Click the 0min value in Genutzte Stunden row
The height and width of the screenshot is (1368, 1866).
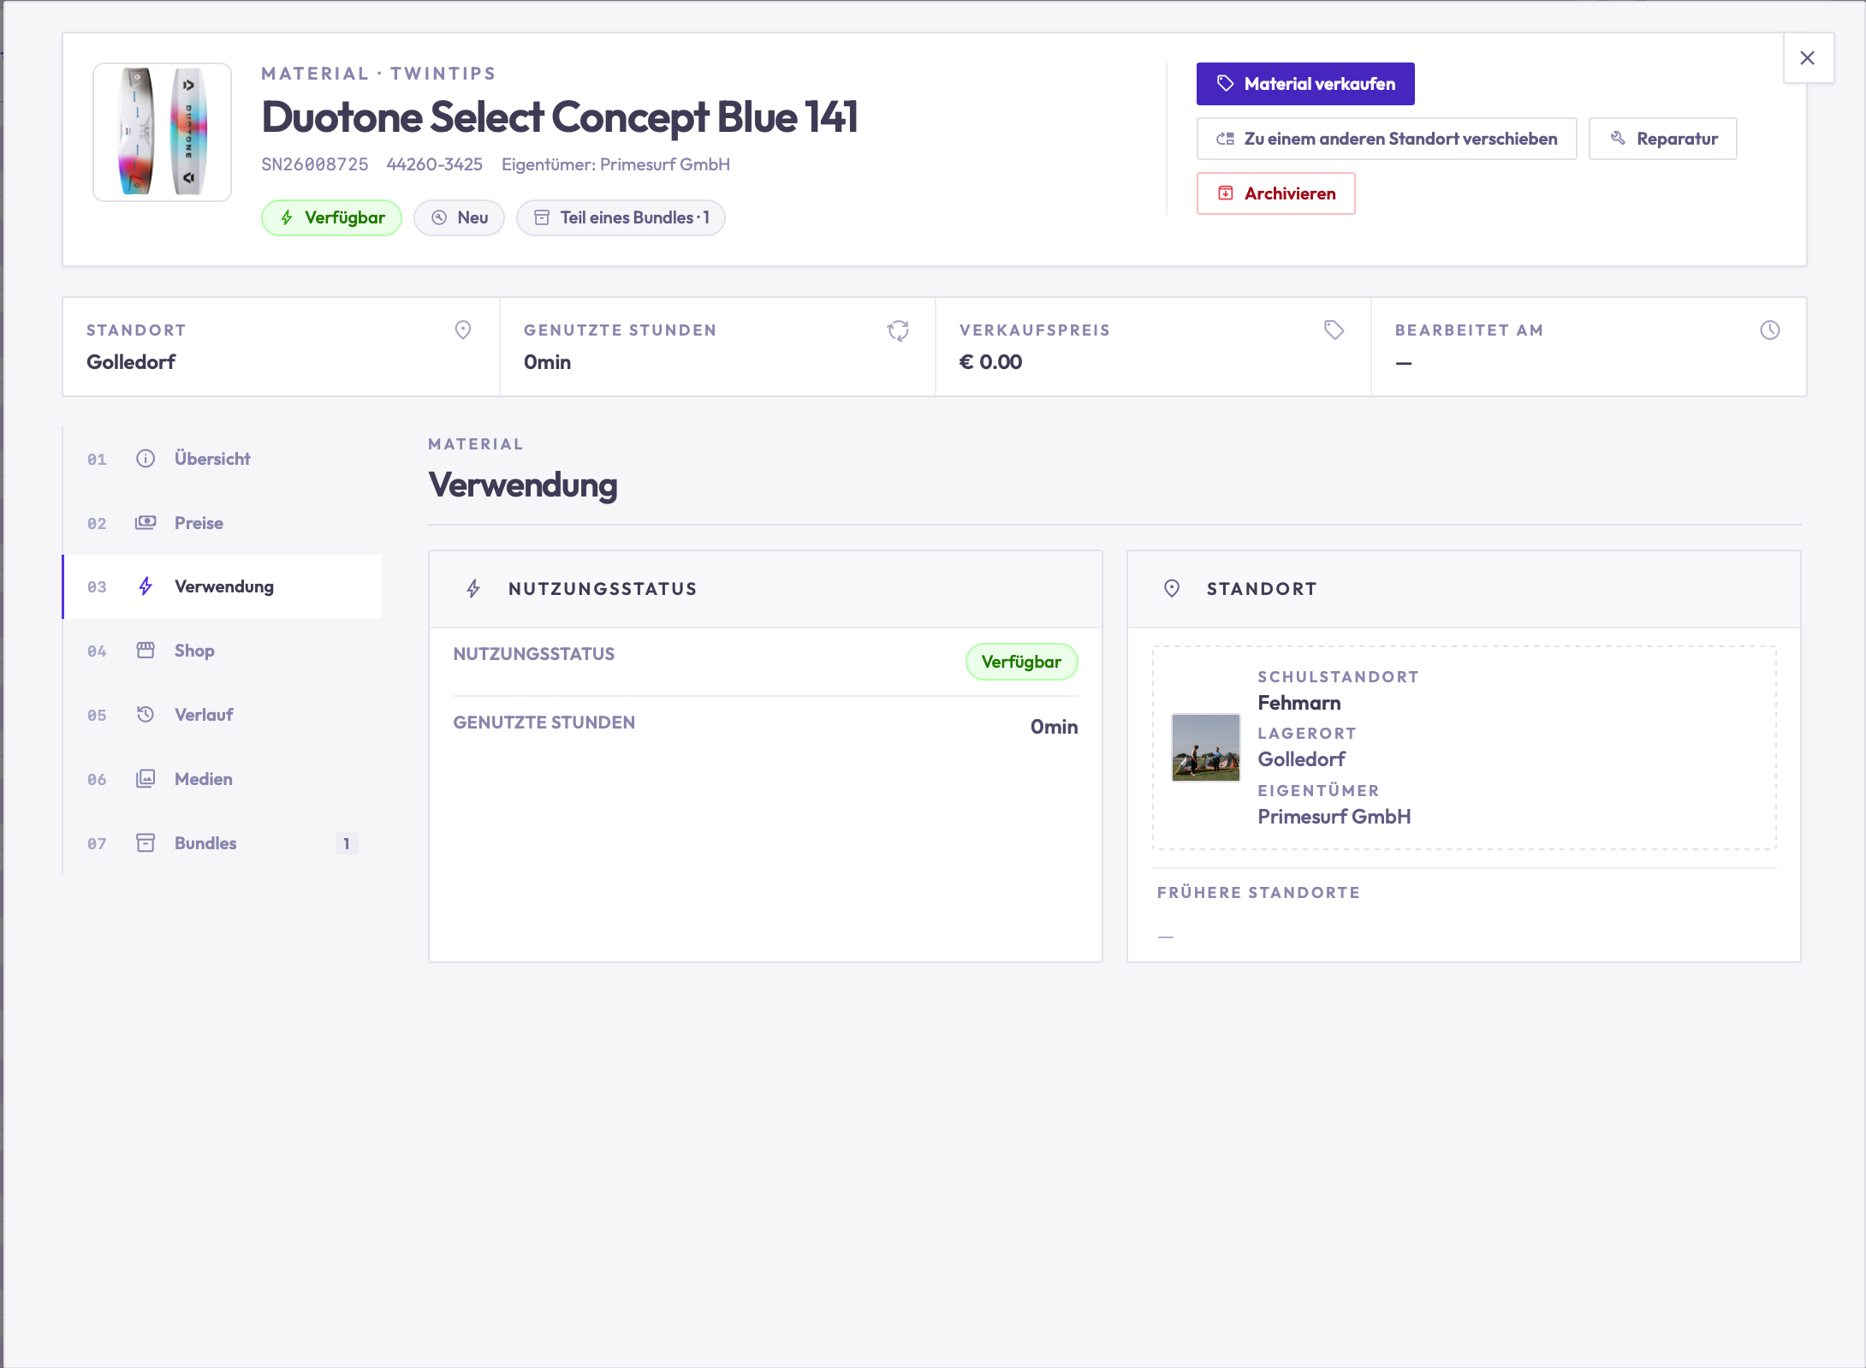pos(1054,727)
